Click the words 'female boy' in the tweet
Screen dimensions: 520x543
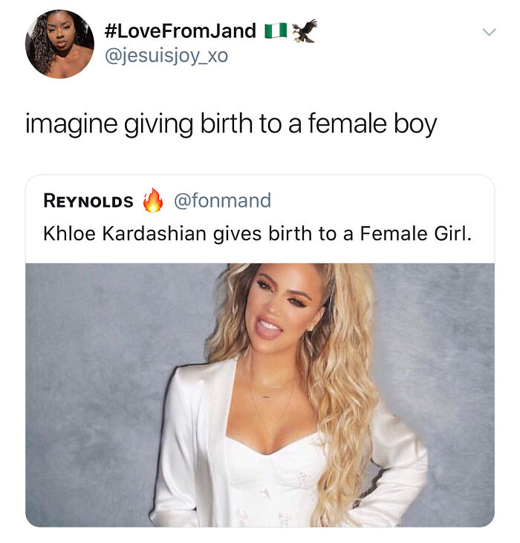[x=372, y=124]
